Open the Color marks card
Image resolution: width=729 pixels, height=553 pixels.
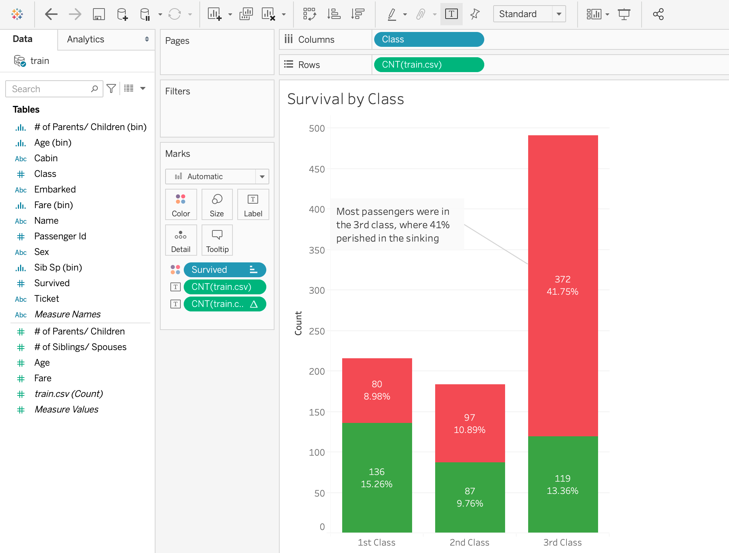[181, 204]
